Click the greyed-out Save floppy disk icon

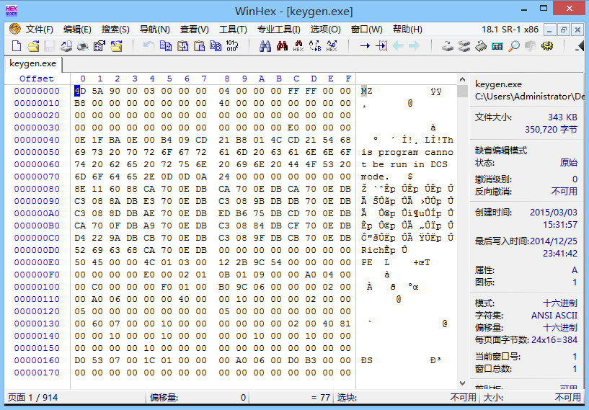(49, 46)
